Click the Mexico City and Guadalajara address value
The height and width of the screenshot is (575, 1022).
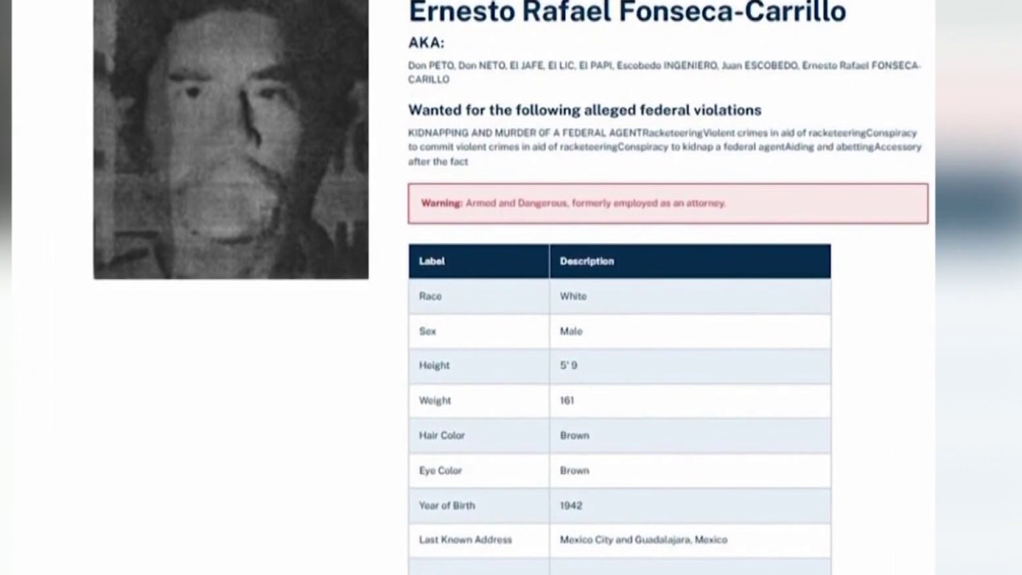click(643, 540)
